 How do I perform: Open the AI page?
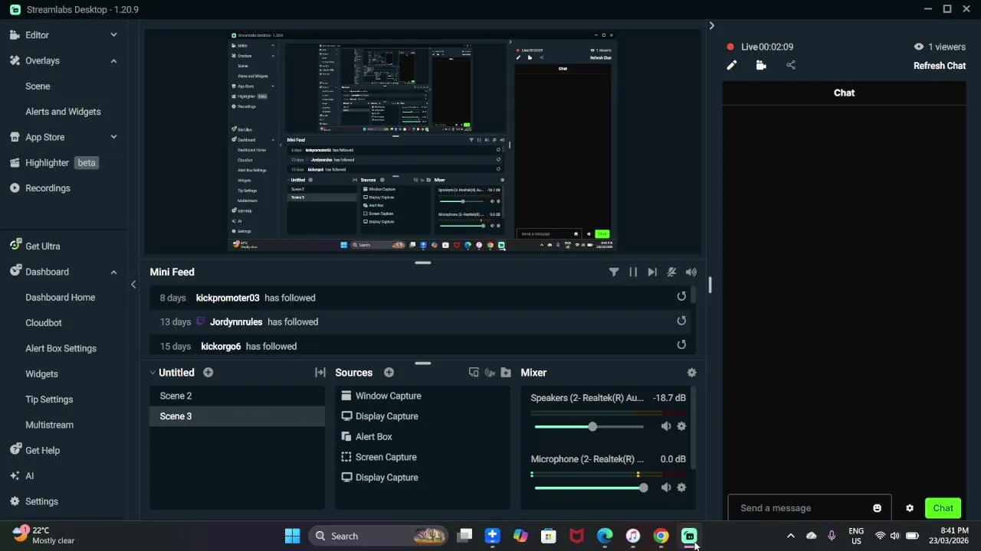[22, 476]
